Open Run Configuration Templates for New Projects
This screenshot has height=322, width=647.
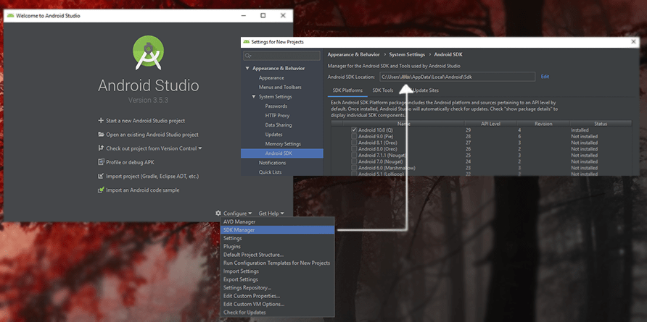point(277,263)
